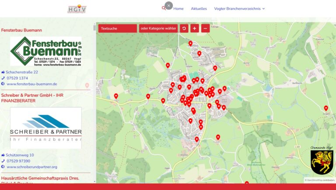Click the isolated far-left map marker
336x190 pixels.
pos(116,96)
